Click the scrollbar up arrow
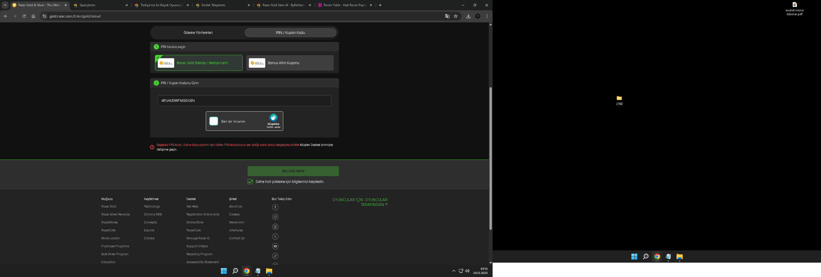The height and width of the screenshot is (277, 821). click(491, 24)
